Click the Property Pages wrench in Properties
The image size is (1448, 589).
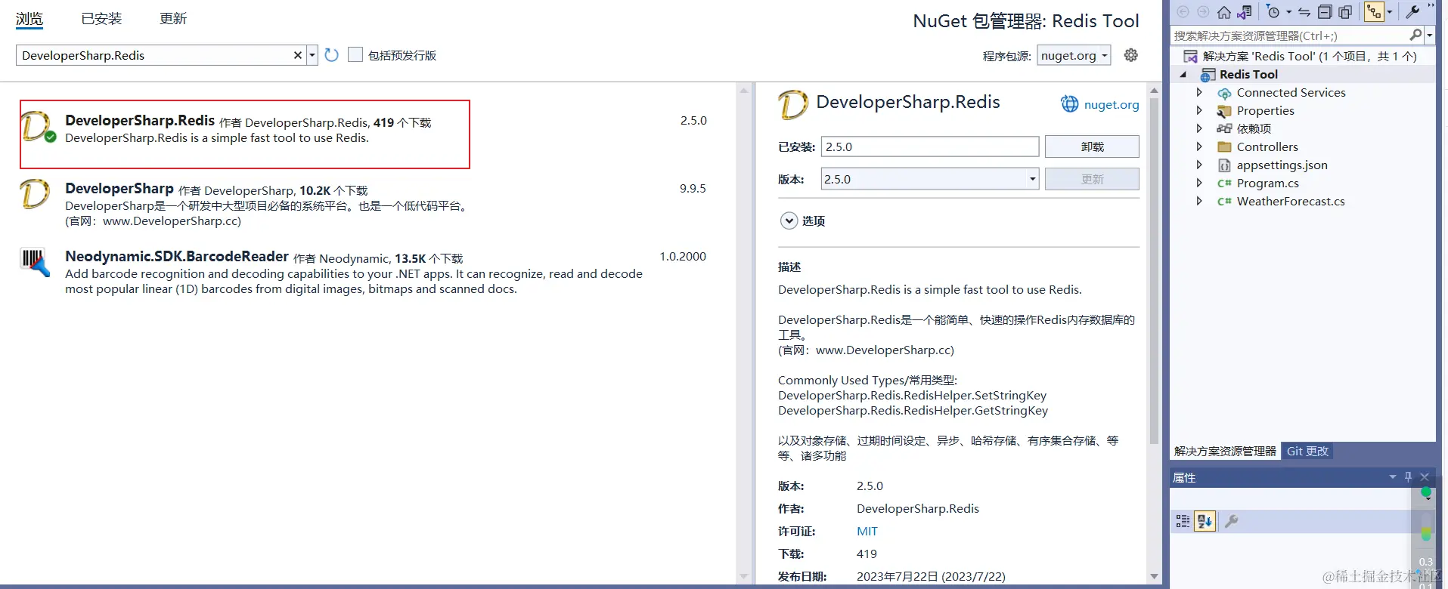pos(1231,521)
